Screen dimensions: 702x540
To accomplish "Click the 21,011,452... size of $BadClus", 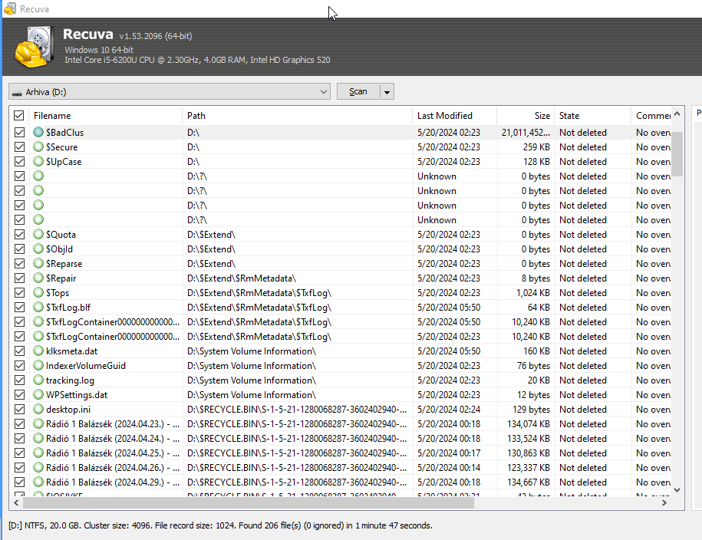I will pos(526,133).
